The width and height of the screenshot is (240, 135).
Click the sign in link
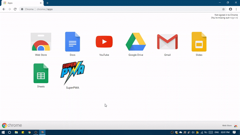(234, 18)
